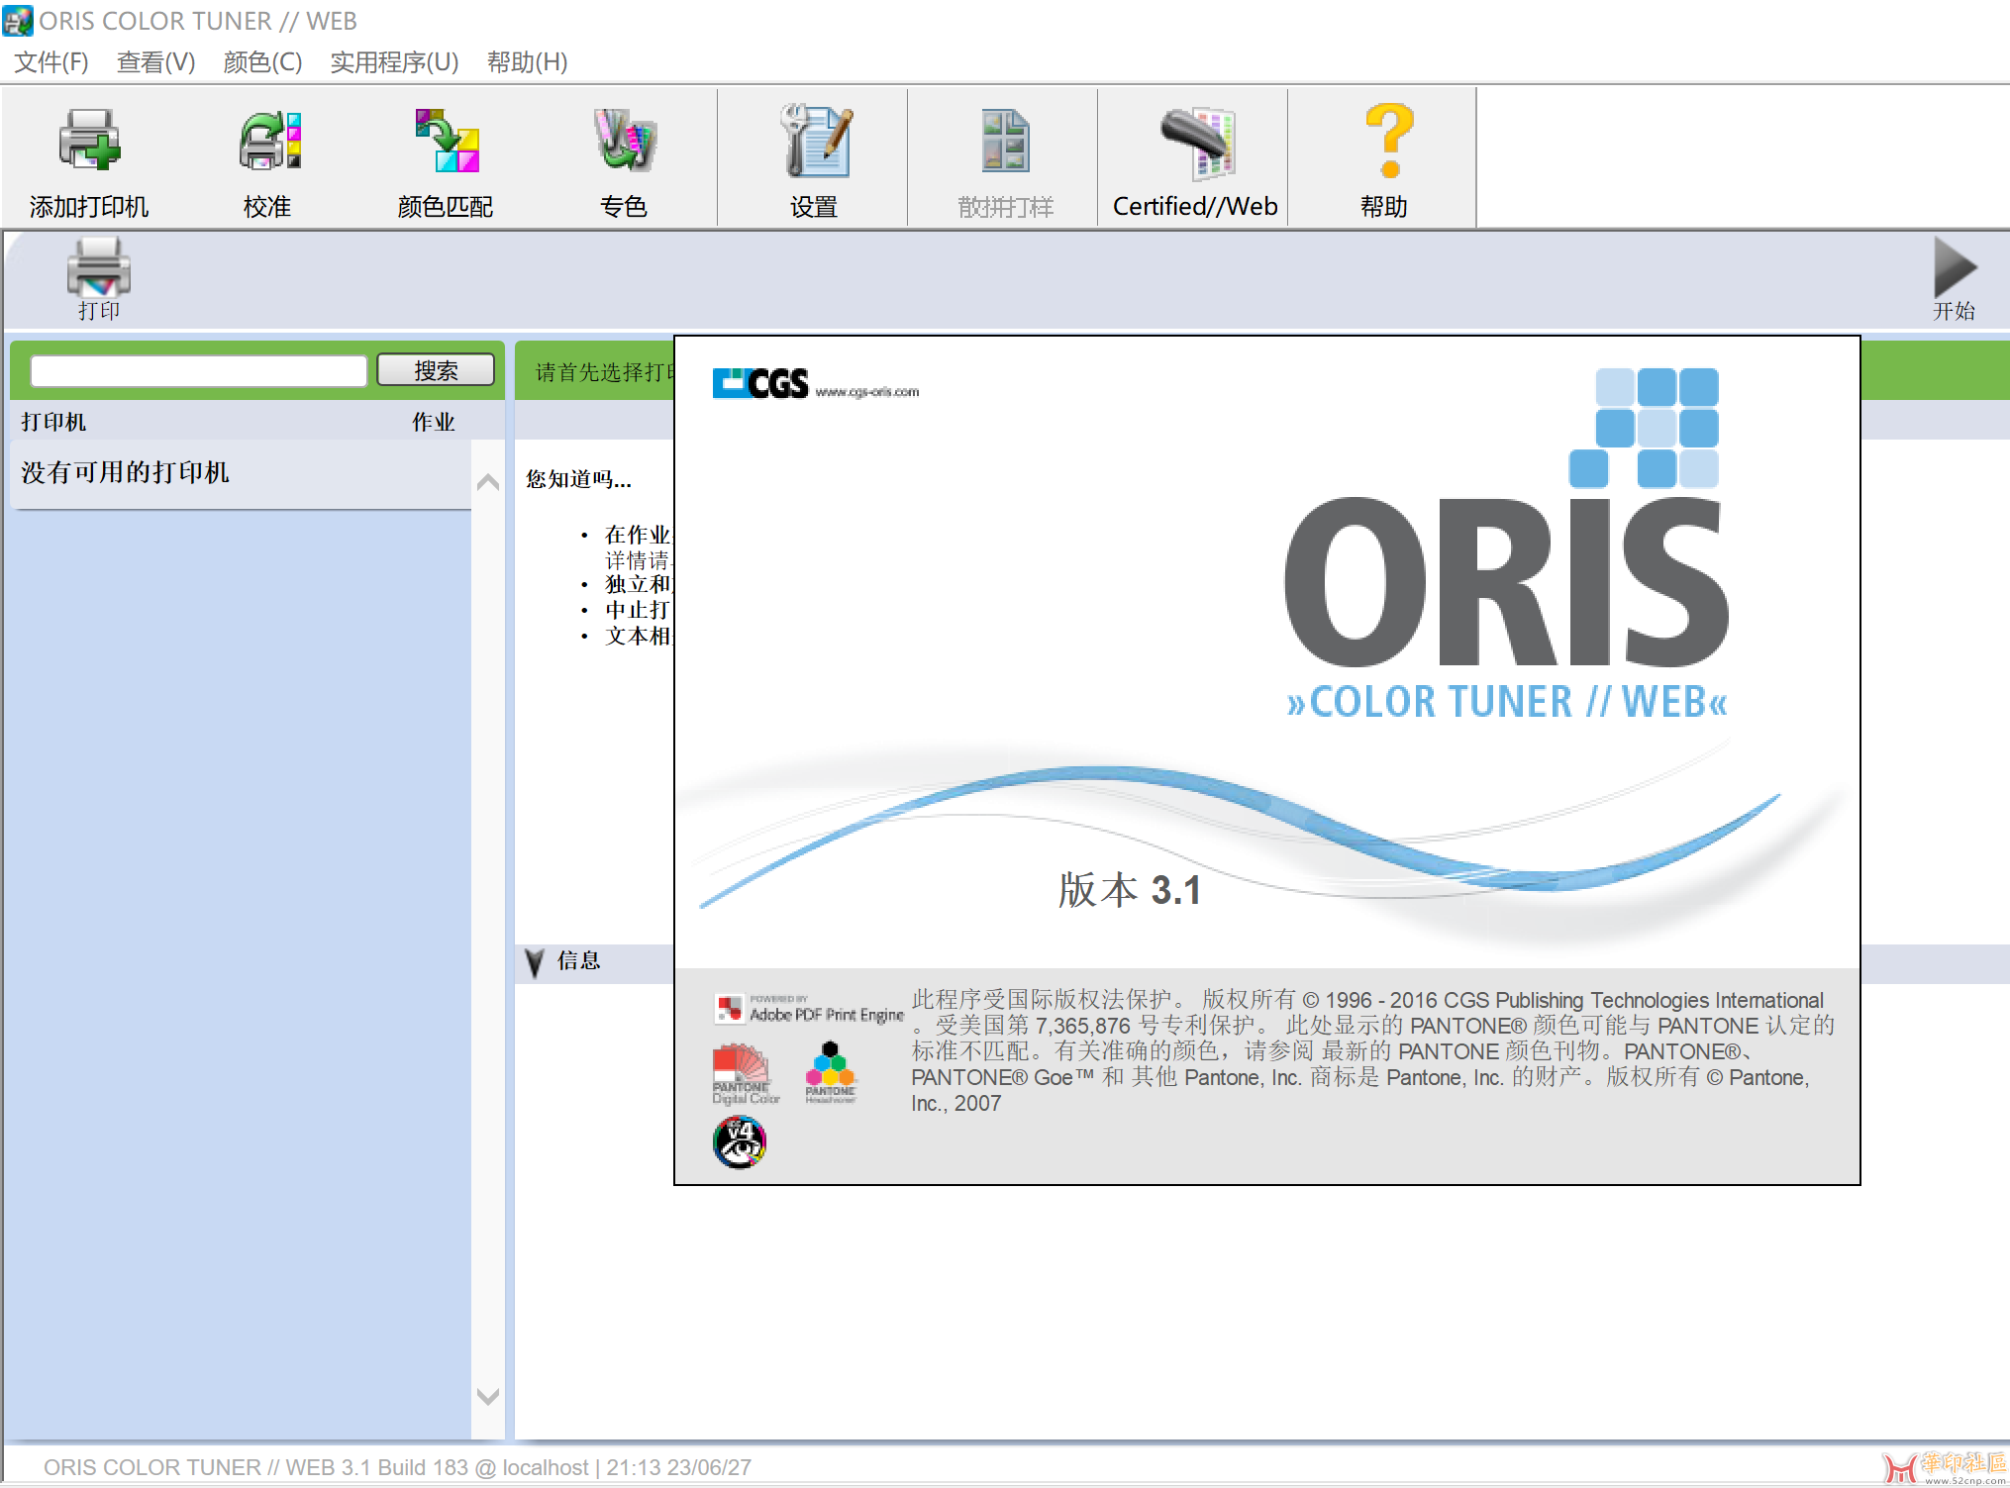Viewport: 2010px width, 1488px height.
Task: Click the Print (打印) printer icon
Action: point(98,267)
